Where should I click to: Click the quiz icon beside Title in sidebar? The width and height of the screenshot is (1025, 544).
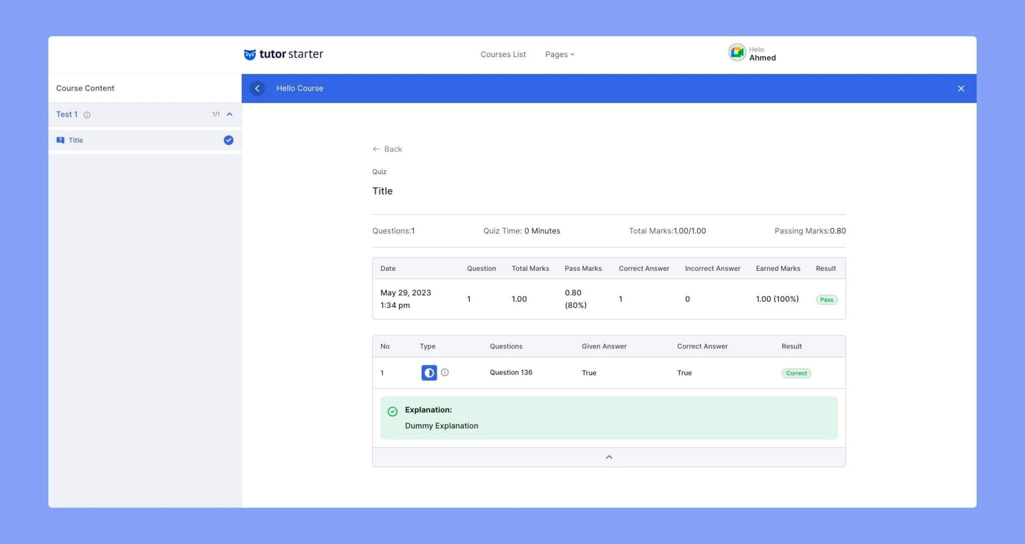tap(61, 140)
